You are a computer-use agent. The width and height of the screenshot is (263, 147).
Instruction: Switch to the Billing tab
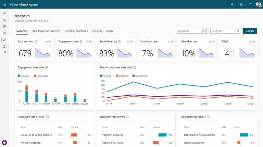tap(109, 31)
